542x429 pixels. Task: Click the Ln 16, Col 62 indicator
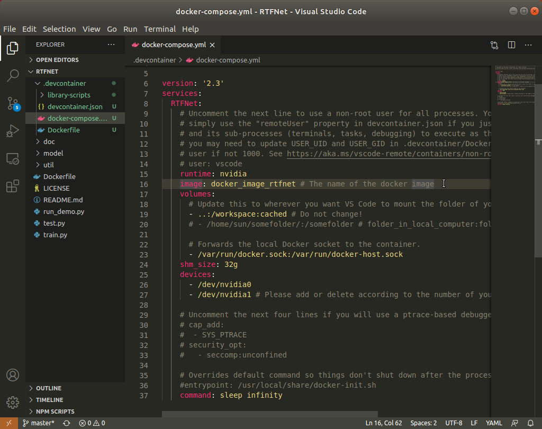click(x=384, y=423)
